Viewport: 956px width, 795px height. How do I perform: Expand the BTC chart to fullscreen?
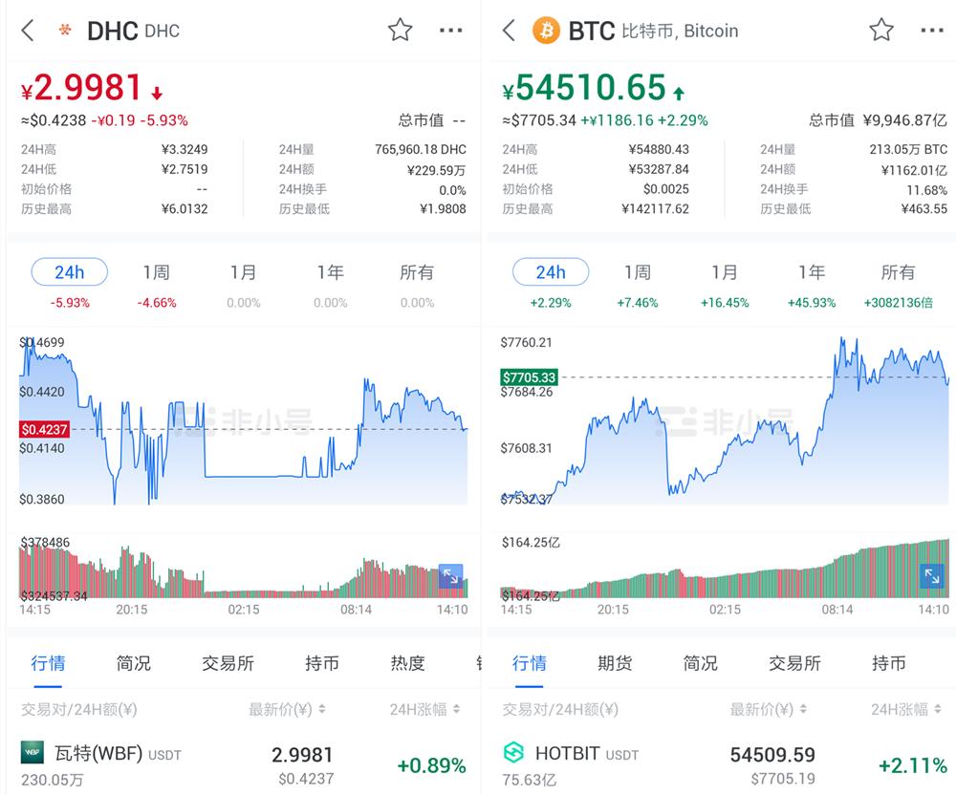click(931, 575)
